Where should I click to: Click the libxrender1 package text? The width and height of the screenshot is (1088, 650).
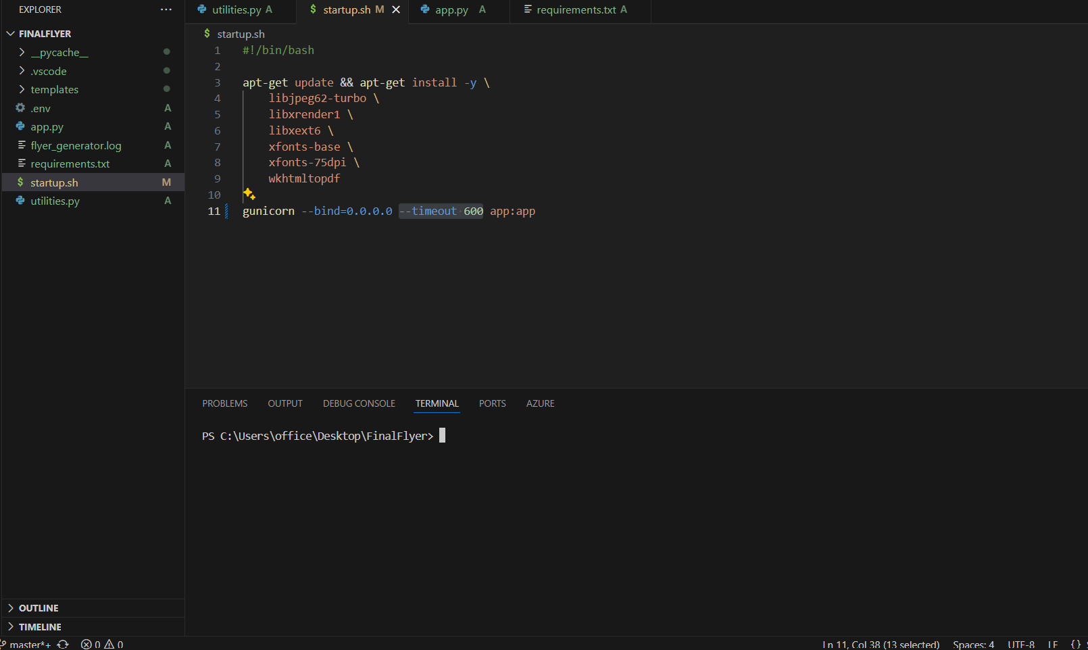[304, 114]
